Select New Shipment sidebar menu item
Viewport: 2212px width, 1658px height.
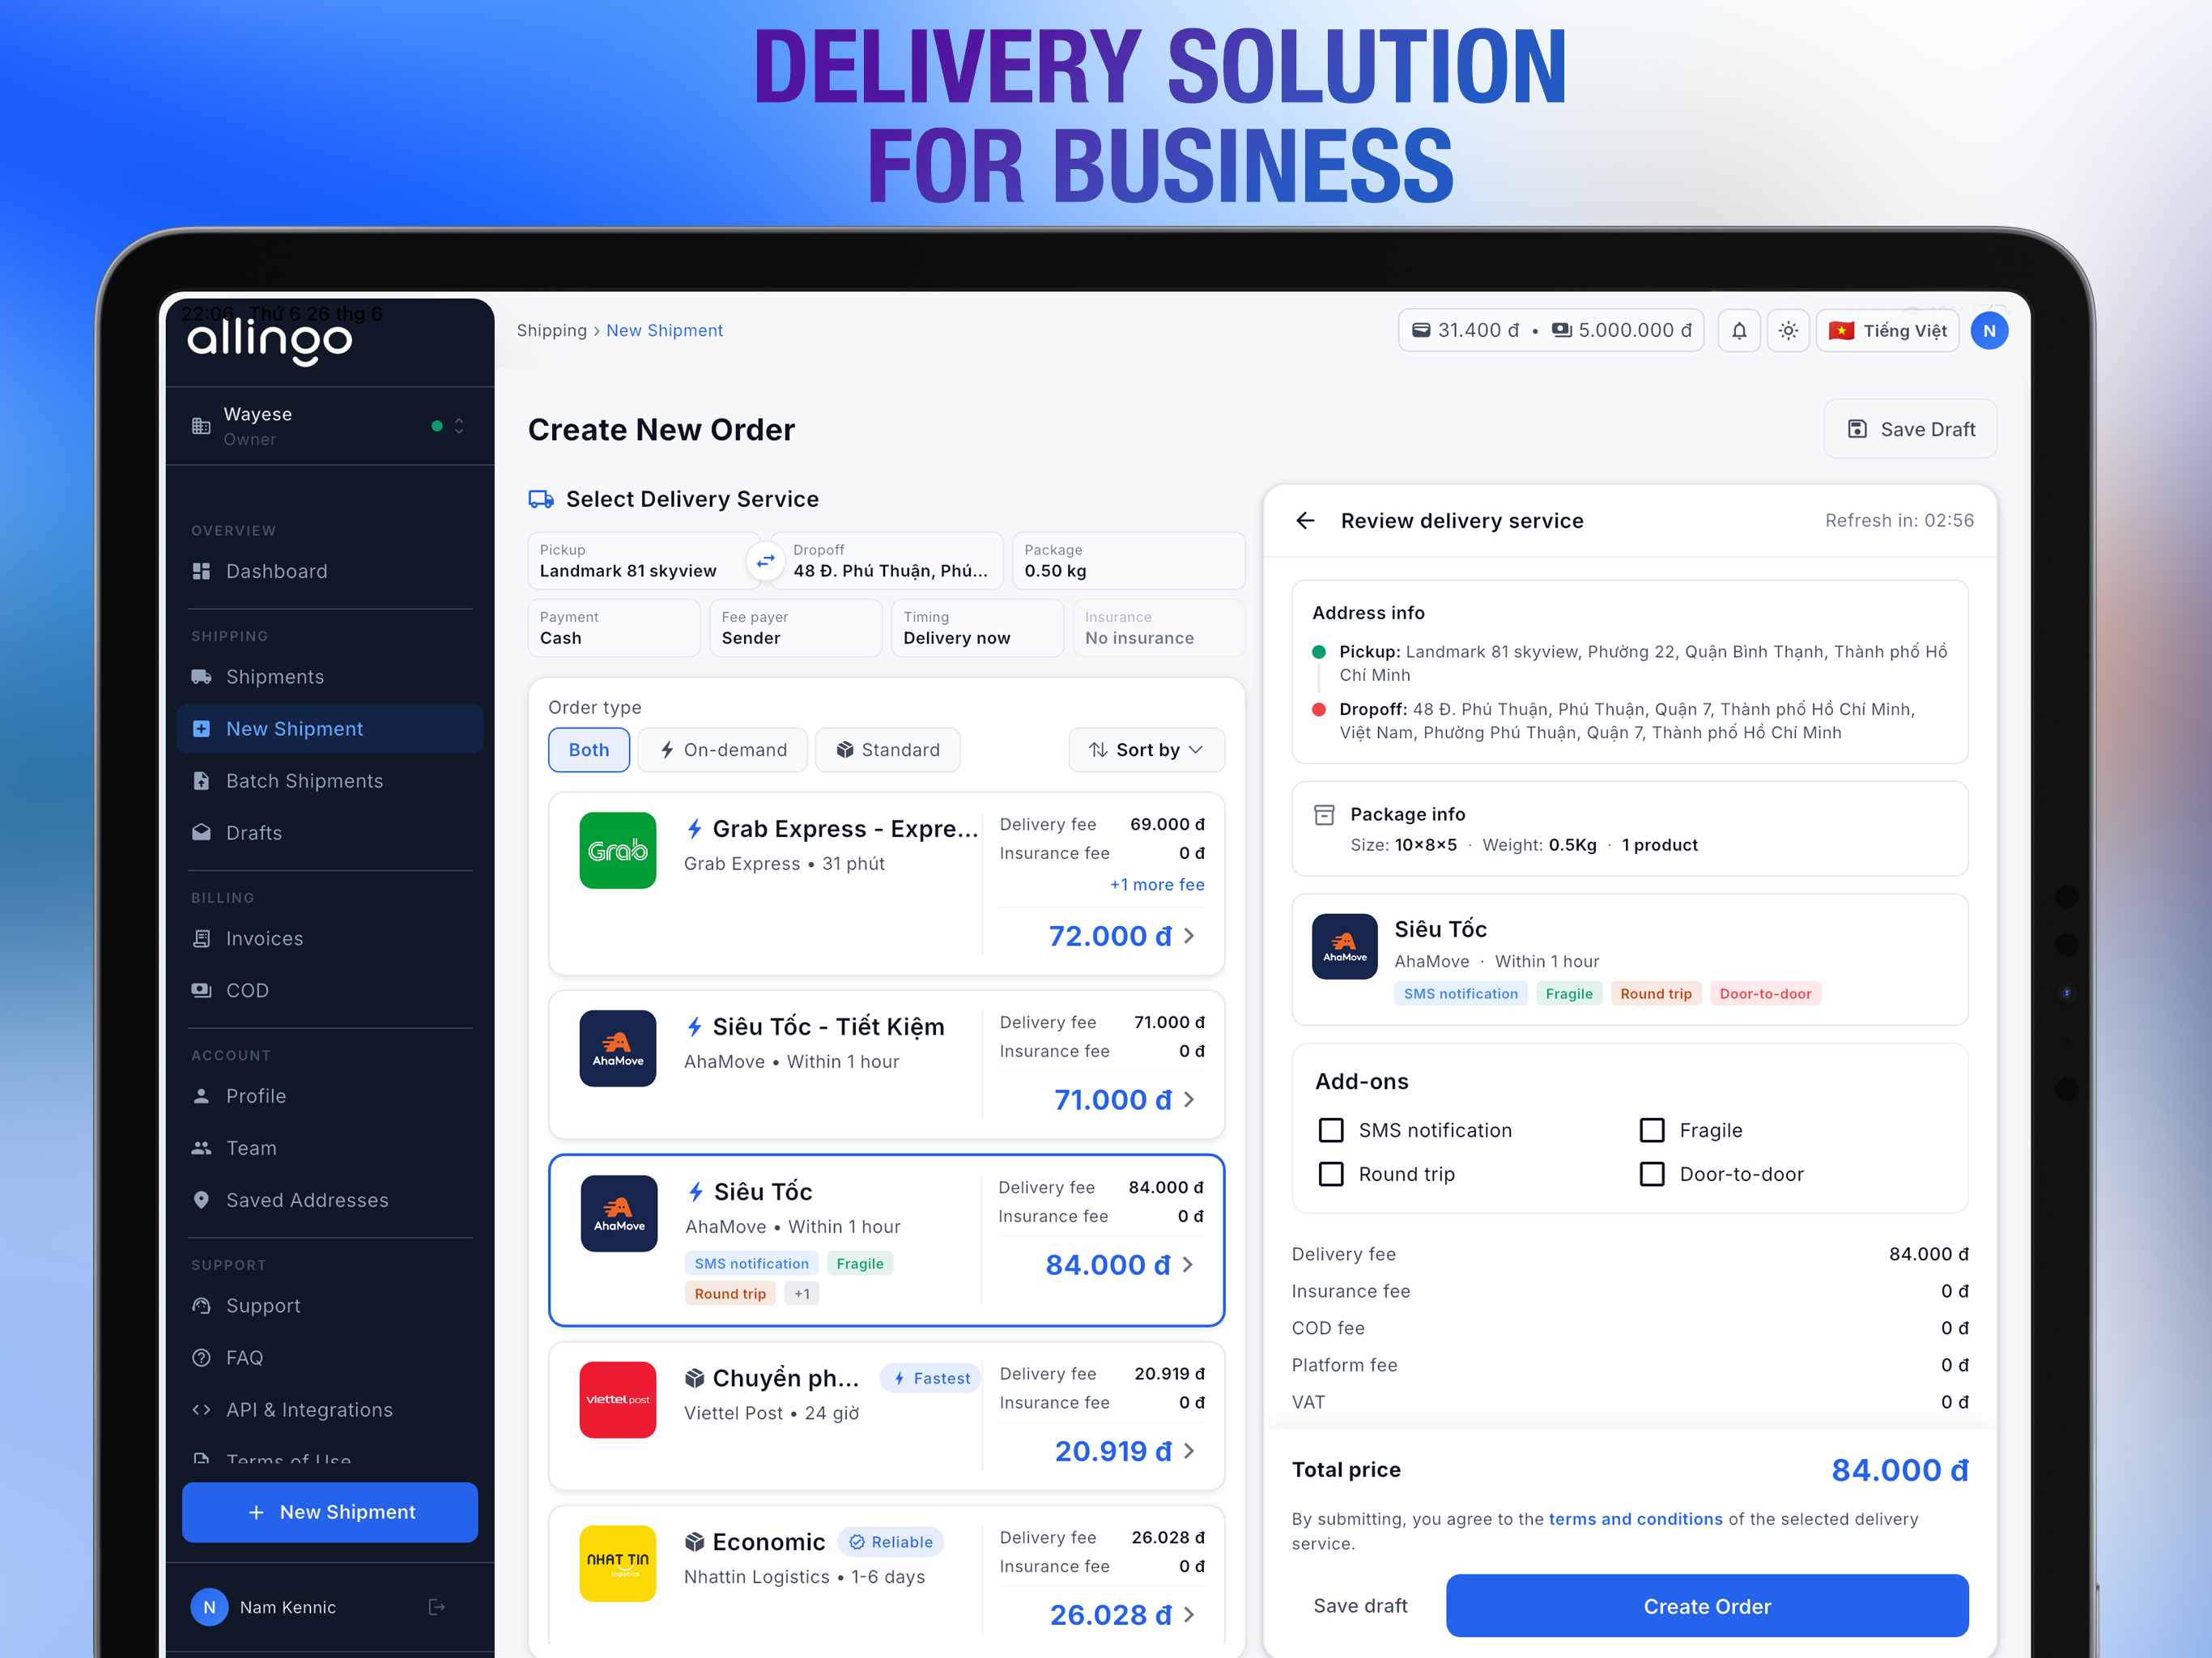click(x=330, y=729)
